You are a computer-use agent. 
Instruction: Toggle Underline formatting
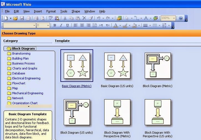[x=67, y=25]
